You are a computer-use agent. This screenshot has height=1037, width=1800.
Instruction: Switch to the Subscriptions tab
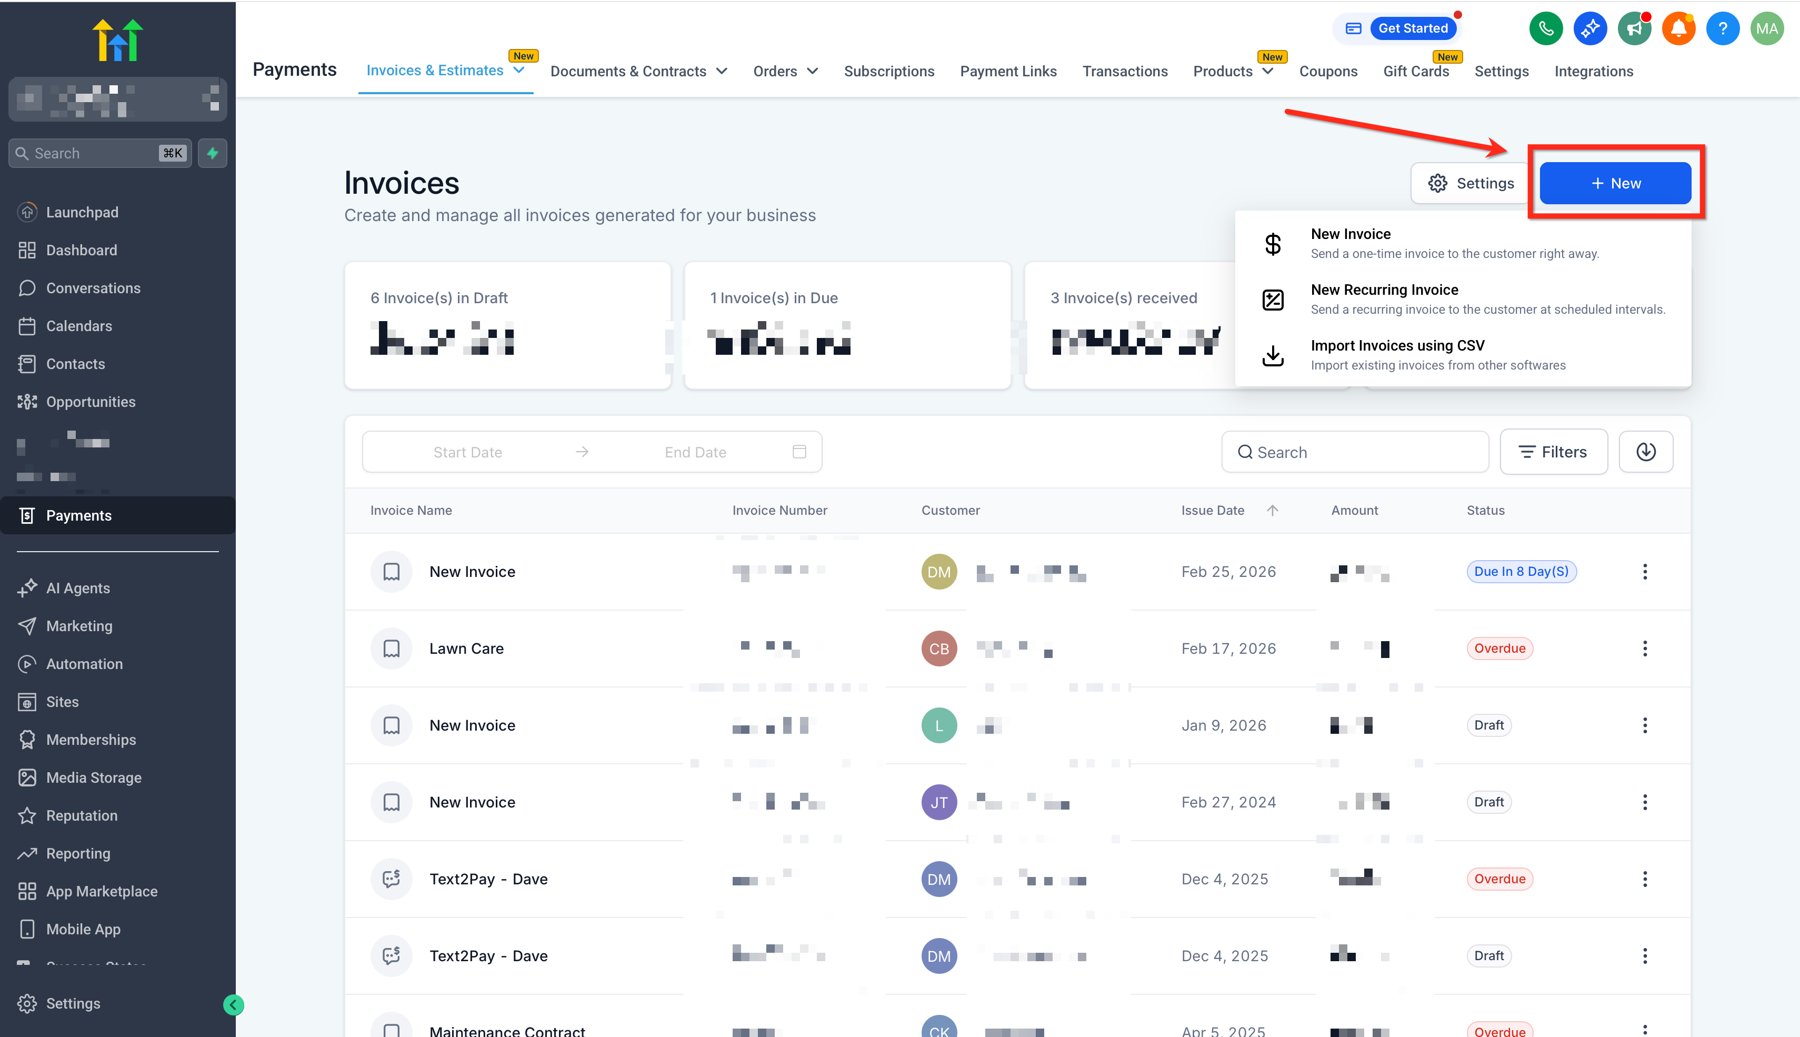tap(888, 71)
